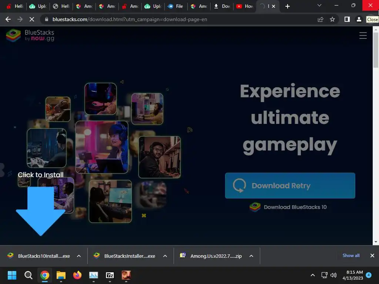
Task: Open BlueStacksInstaller exe download item
Action: (125, 256)
